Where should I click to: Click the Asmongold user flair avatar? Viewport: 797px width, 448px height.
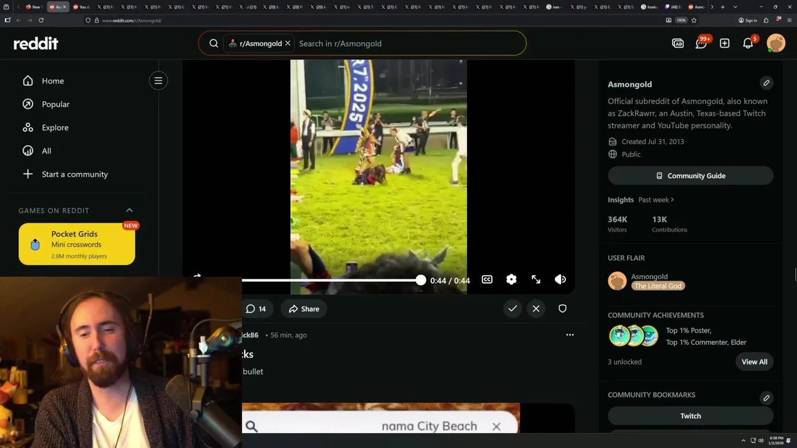click(617, 281)
